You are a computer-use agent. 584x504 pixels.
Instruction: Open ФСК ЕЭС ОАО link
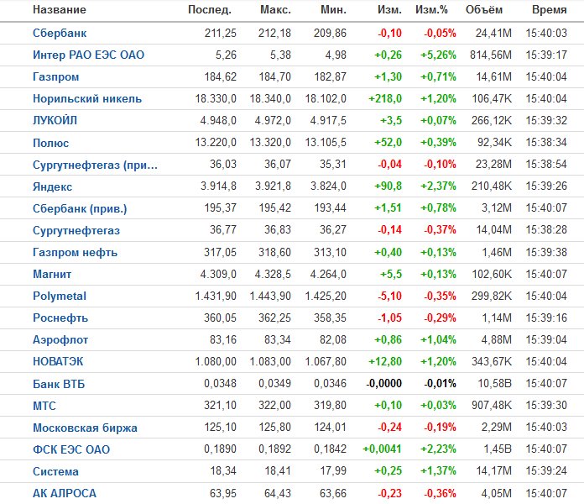click(x=71, y=449)
